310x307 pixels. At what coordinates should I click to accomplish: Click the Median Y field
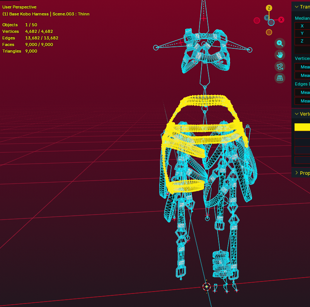click(302, 33)
